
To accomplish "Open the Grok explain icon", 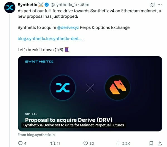I will pyautogui.click(x=152, y=5).
